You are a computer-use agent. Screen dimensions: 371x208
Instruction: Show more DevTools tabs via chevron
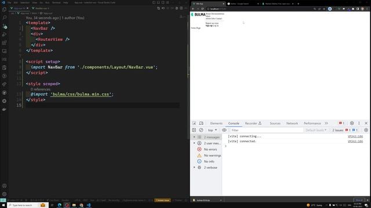click(x=326, y=123)
